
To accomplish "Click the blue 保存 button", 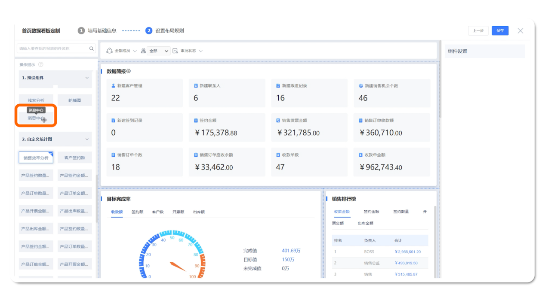I will [500, 30].
